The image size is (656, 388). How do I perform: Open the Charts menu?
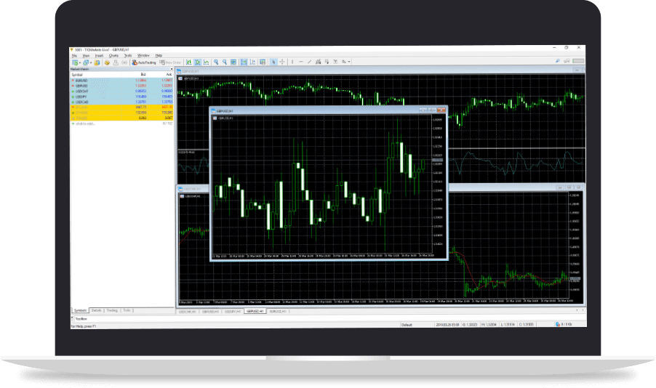(x=113, y=55)
